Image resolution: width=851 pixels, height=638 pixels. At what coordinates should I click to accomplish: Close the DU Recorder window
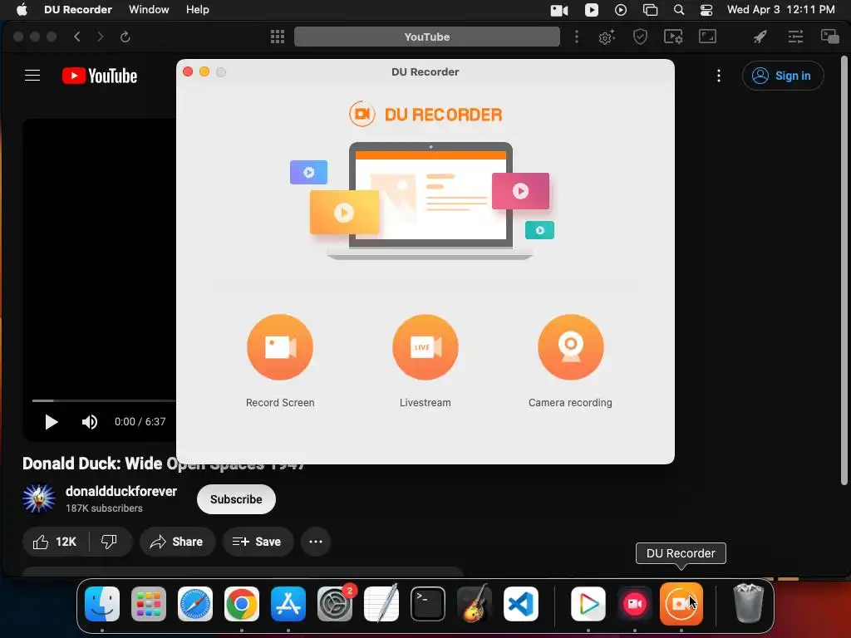[188, 71]
